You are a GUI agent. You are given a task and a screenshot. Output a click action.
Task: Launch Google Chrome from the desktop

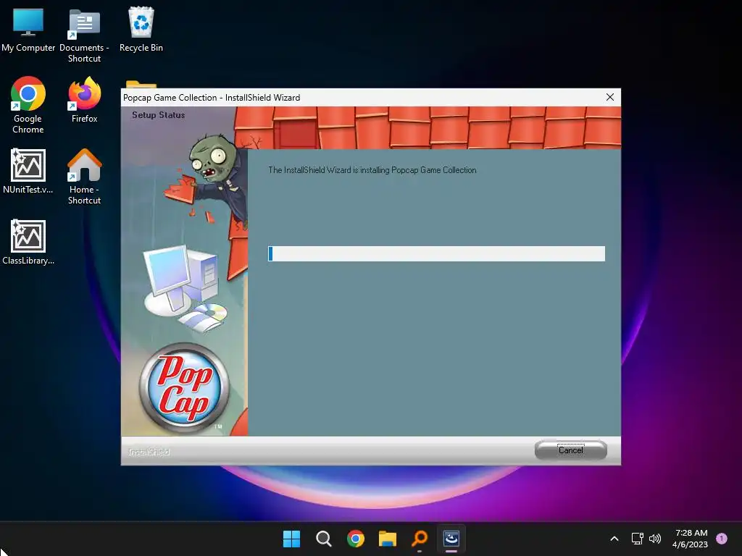click(28, 105)
